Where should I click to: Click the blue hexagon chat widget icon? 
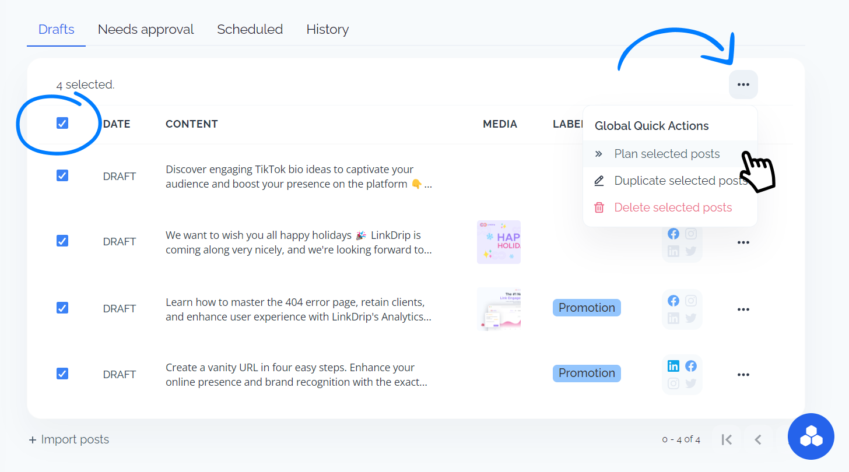(x=811, y=436)
